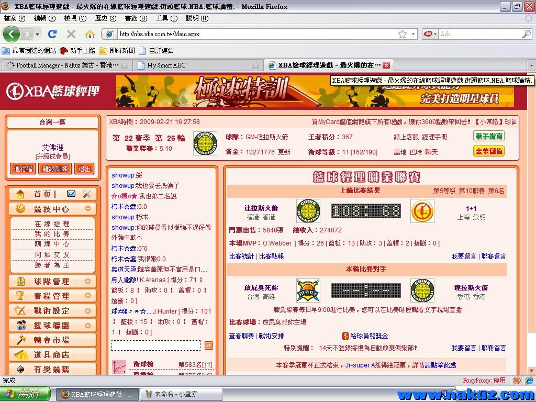The height and width of the screenshot is (402, 536).
Task: Click the chat message input box
Action: 156,345
